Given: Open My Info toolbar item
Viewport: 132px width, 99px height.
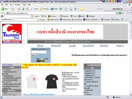Looking at the screenshot, I should [87, 20].
